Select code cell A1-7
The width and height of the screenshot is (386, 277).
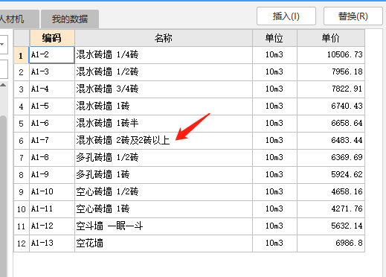pos(52,141)
